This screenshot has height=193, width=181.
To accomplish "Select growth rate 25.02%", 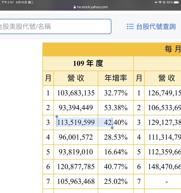I will [x=116, y=182].
